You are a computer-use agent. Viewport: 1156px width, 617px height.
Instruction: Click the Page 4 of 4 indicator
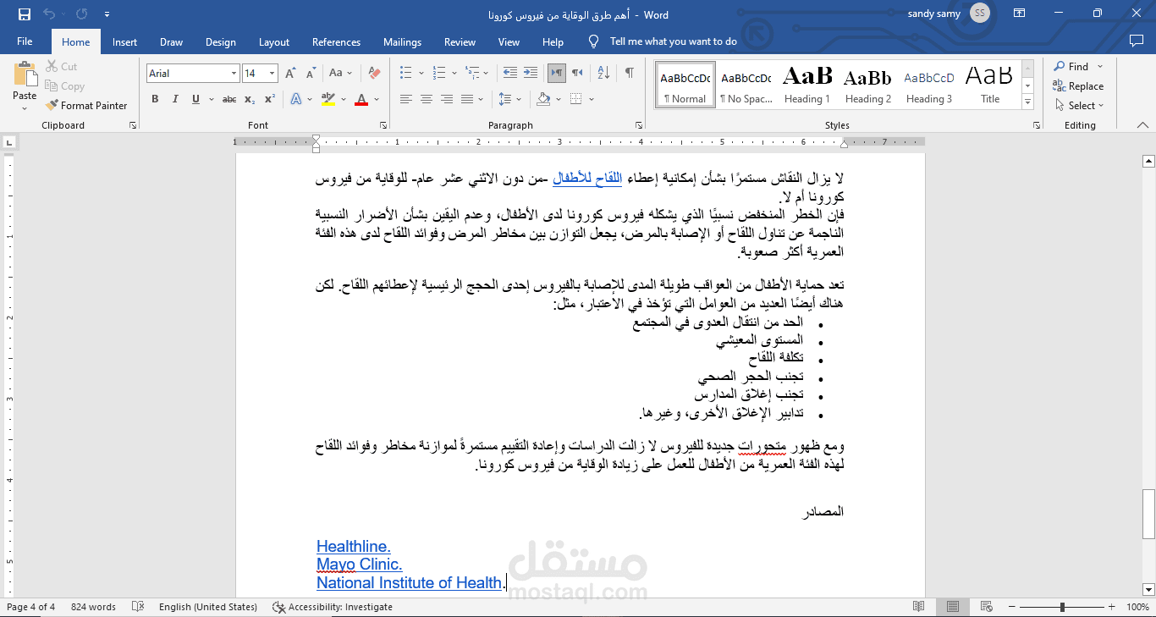[30, 607]
